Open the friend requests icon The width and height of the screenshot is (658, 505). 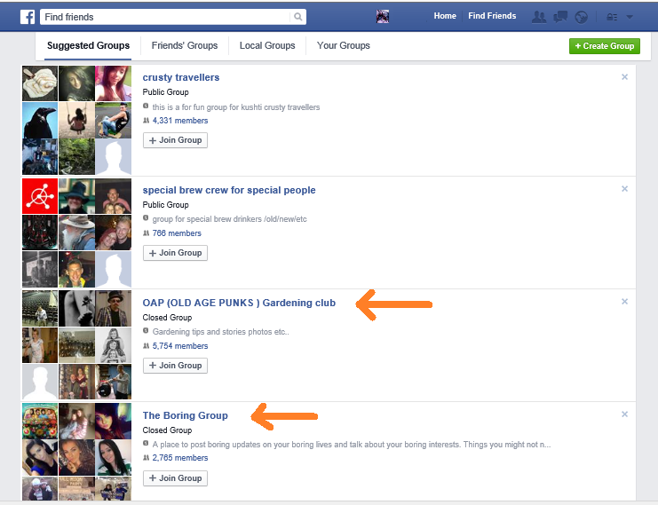point(539,17)
